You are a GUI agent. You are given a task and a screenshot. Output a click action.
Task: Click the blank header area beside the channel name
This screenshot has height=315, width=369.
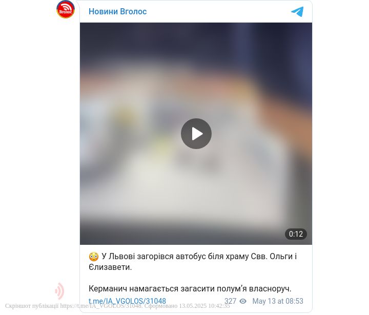point(218,11)
